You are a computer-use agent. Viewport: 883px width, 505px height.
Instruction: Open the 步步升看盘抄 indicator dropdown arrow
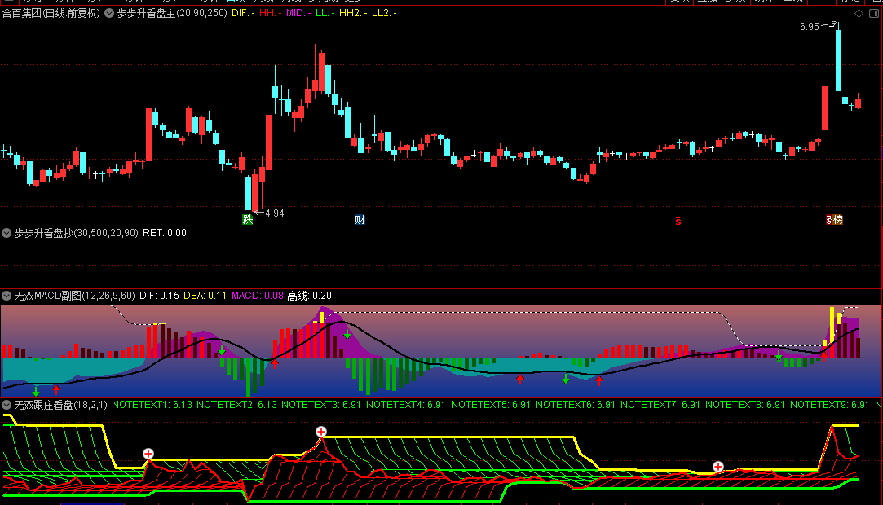coord(7,233)
